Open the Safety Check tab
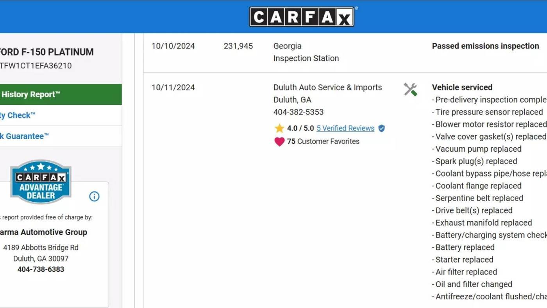 click(61, 115)
